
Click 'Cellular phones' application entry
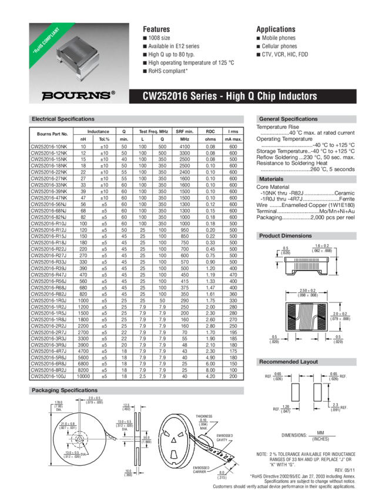coord(277,46)
